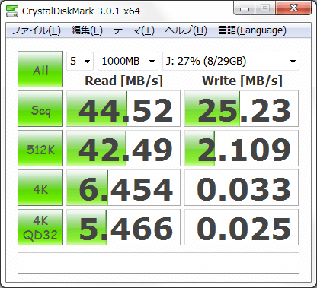Select the 512K write value 2.109
The width and height of the screenshot is (317, 288).
pos(242,148)
